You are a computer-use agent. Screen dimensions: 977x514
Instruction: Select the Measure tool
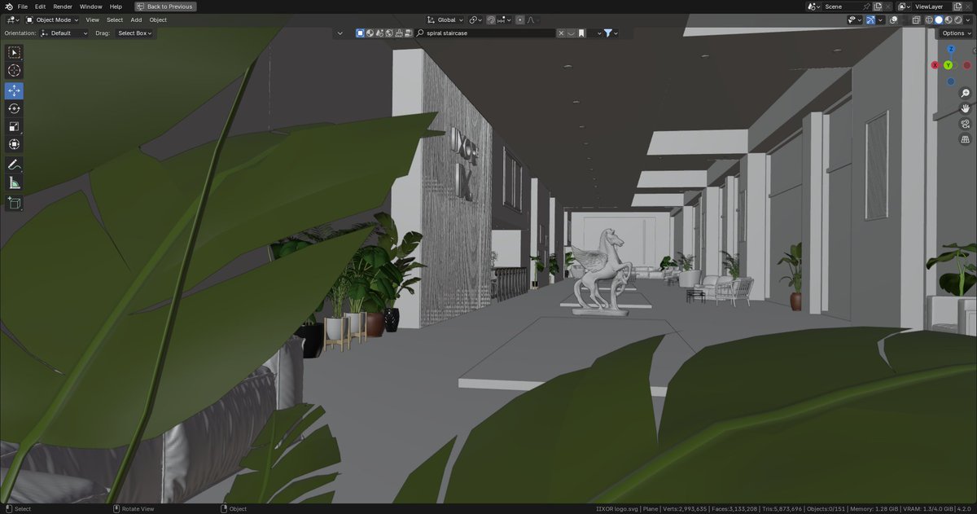pos(14,182)
